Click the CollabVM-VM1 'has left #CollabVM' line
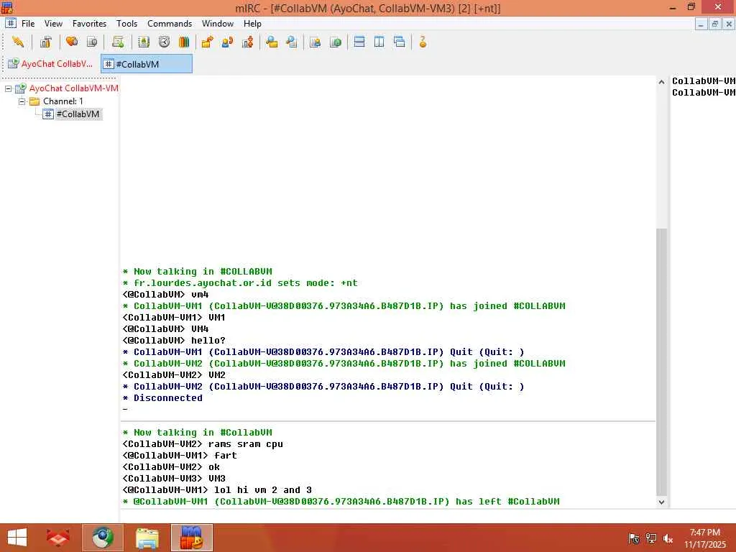Screen dimensions: 736x552 (341, 501)
